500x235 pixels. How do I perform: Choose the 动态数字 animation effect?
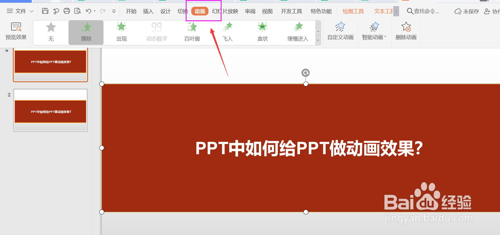click(157, 32)
